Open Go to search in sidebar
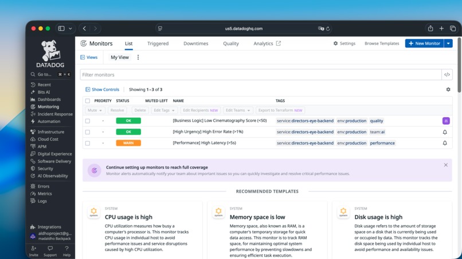 coord(50,74)
